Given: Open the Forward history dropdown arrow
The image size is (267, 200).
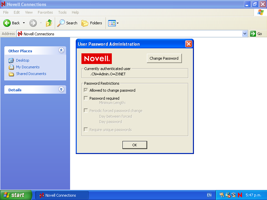Looking at the screenshot, I should (41, 23).
